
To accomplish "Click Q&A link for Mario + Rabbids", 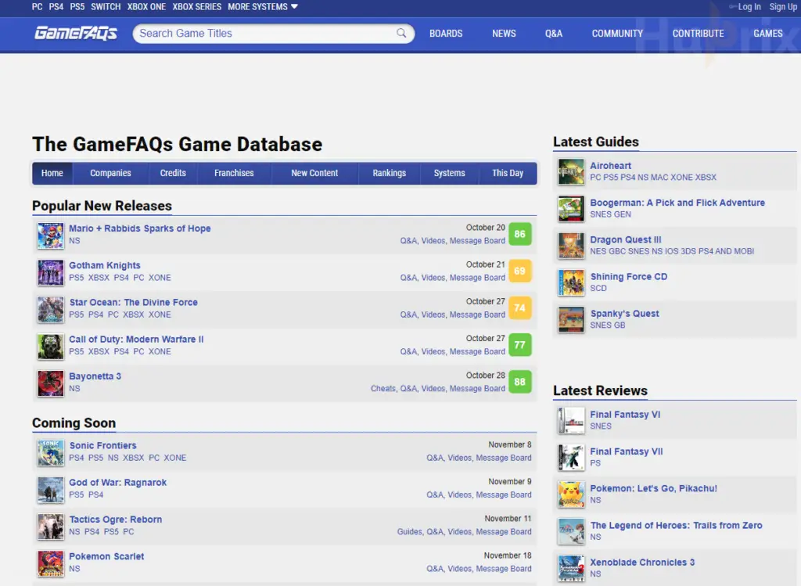I will [408, 241].
